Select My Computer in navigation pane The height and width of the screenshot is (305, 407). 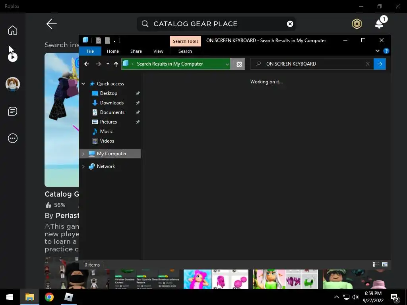coord(112,154)
